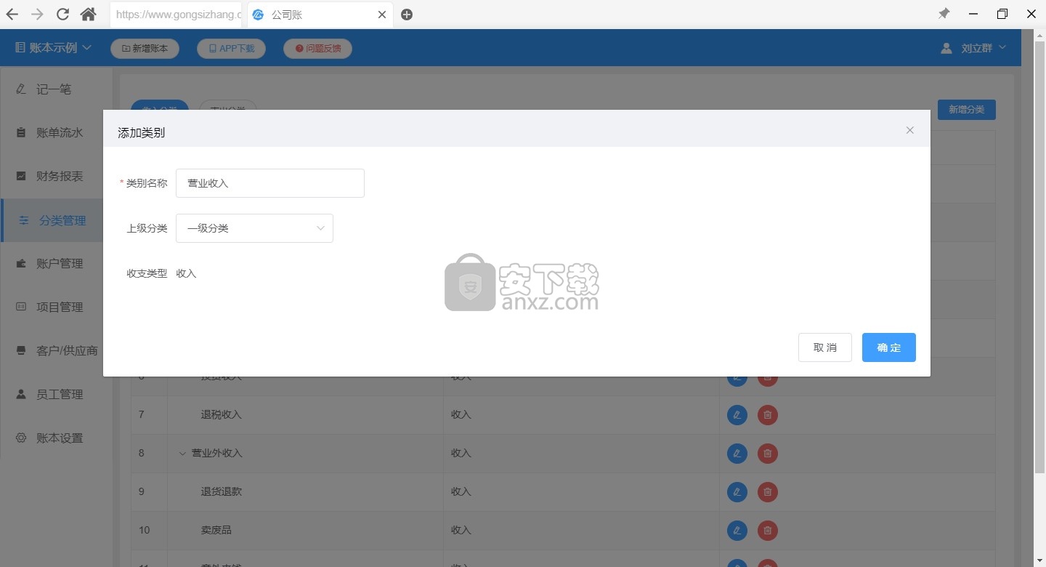Close the 添加类别 dialog with X
This screenshot has height=567, width=1046.
[909, 131]
